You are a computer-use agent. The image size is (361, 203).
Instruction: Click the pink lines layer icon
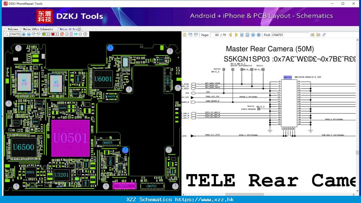pos(71,34)
